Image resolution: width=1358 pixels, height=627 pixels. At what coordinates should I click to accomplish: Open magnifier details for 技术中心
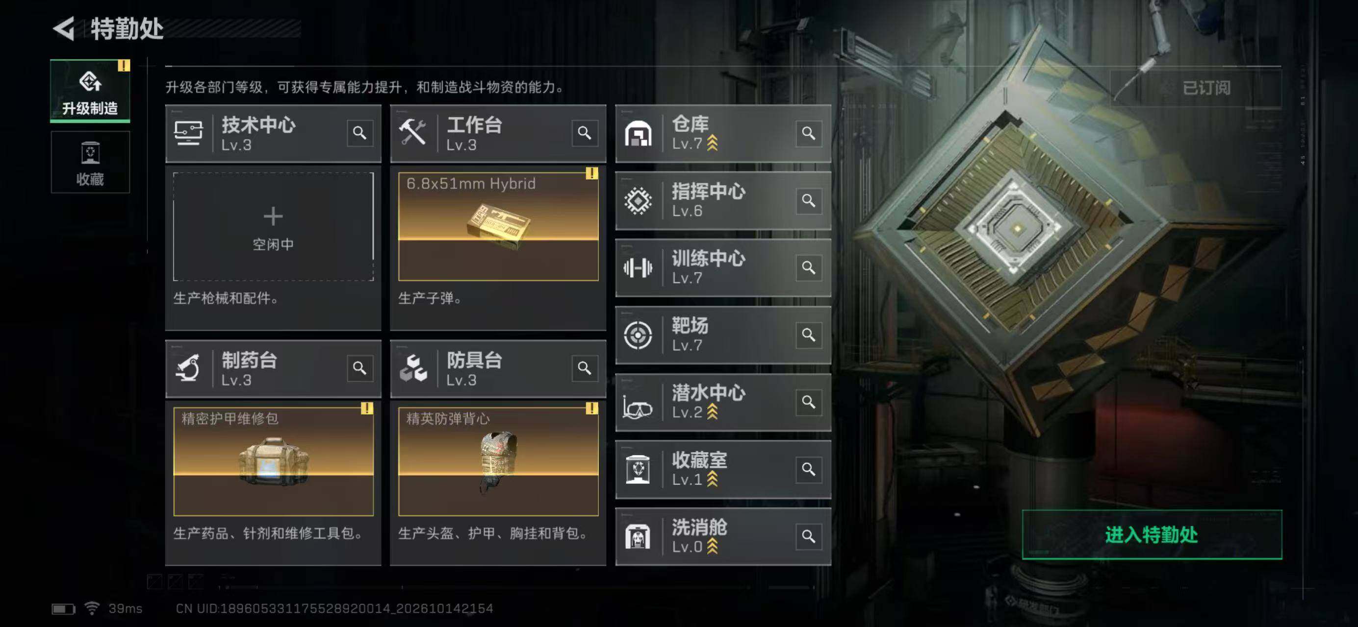coord(359,133)
